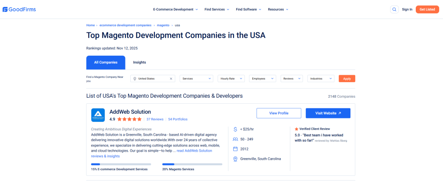Open the Services filter dropdown
This screenshot has height=181, width=443.
196,79
